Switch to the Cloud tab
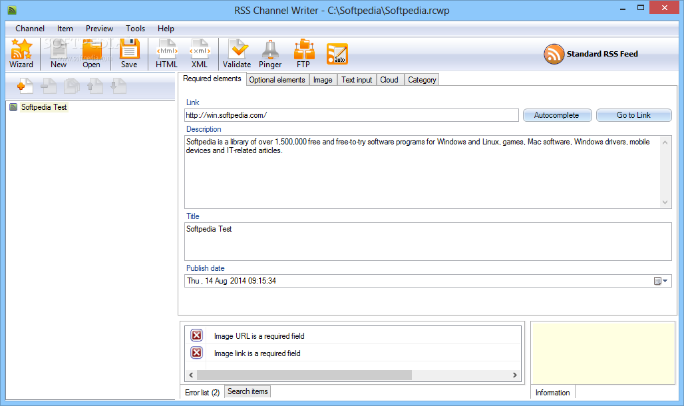The height and width of the screenshot is (406, 684). coord(389,80)
